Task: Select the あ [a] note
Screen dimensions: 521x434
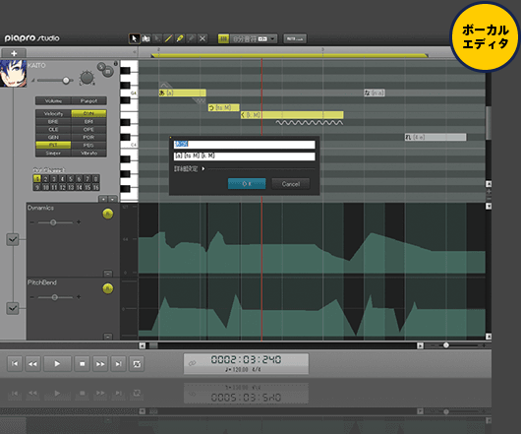Action: pos(183,93)
